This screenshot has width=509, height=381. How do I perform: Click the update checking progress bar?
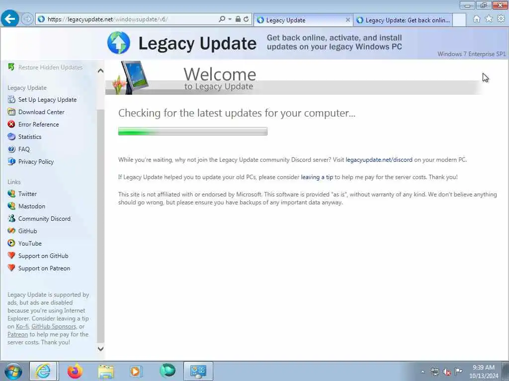[x=193, y=131]
